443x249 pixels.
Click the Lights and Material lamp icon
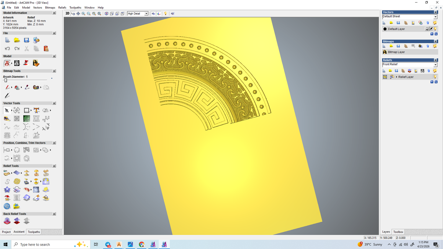coord(166,14)
